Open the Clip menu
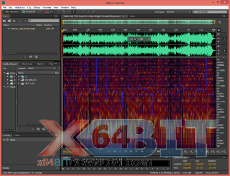230x176 pixels. [x=29, y=7]
